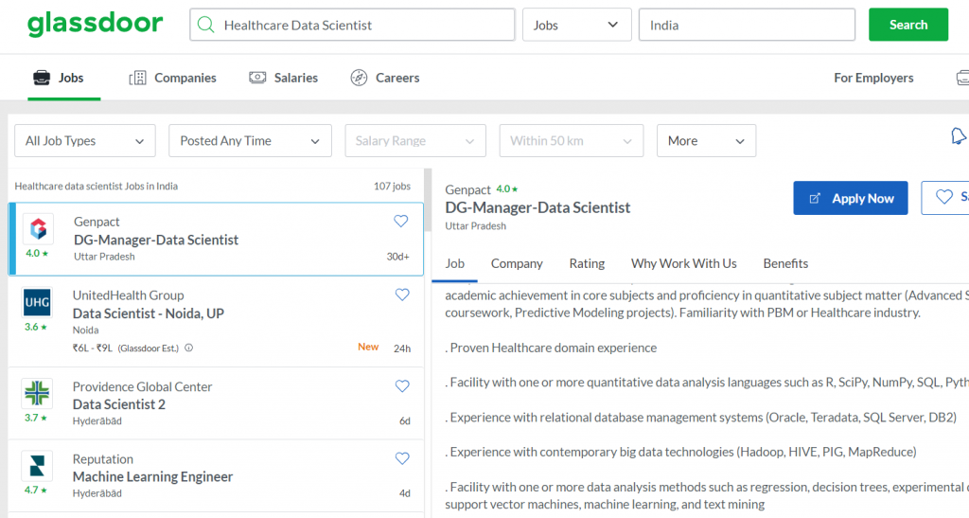Click Healthcare data scientist Jobs in India heading
The image size is (969, 518).
pos(96,186)
